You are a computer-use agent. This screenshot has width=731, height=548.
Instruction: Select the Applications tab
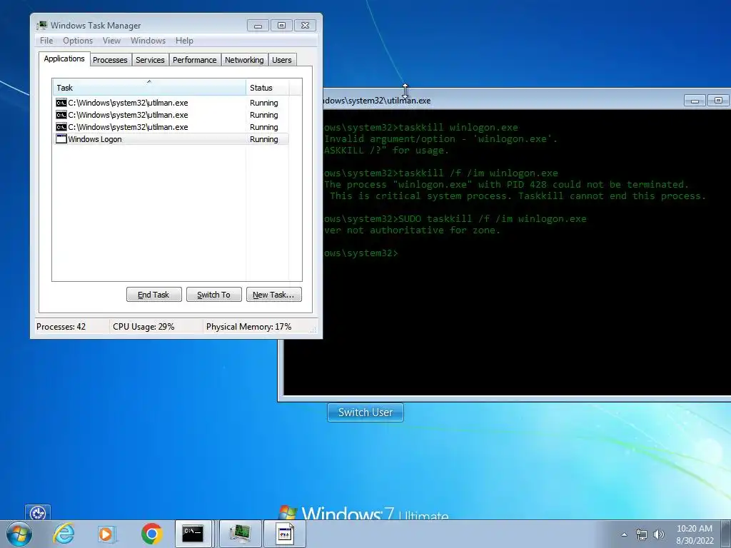point(64,59)
